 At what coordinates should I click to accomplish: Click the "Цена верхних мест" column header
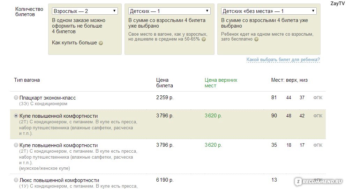[x=221, y=83]
